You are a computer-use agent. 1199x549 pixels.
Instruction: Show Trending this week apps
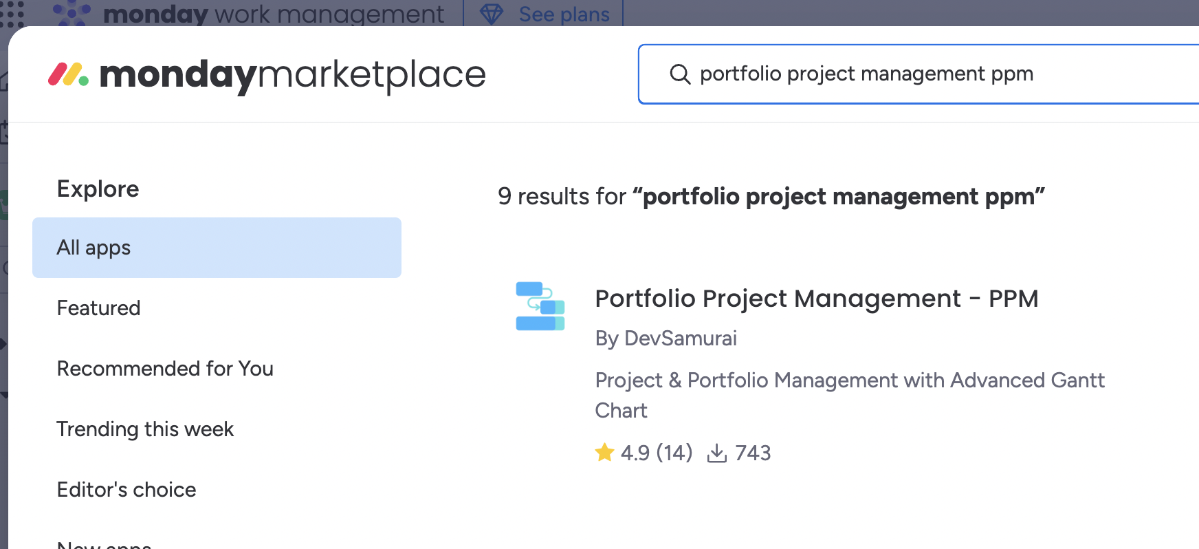145,429
